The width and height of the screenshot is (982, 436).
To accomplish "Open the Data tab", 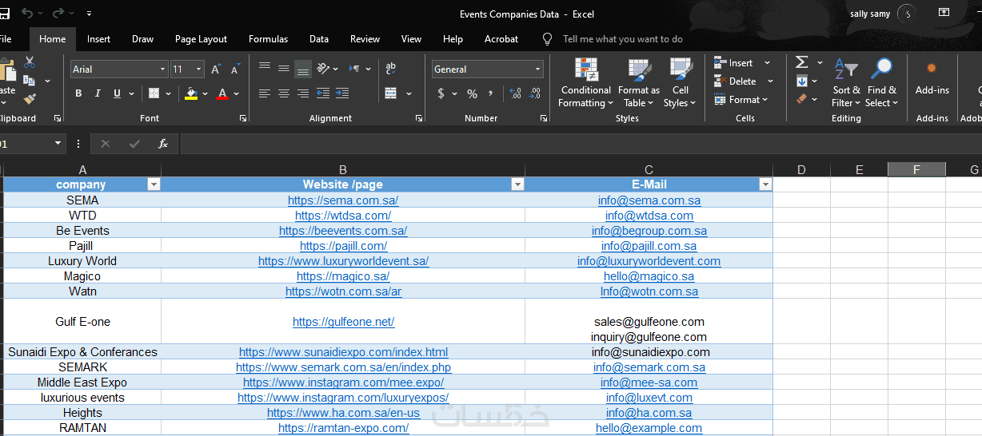I will tap(319, 39).
